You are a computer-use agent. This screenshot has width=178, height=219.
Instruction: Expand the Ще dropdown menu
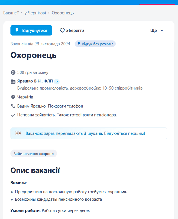click(157, 30)
